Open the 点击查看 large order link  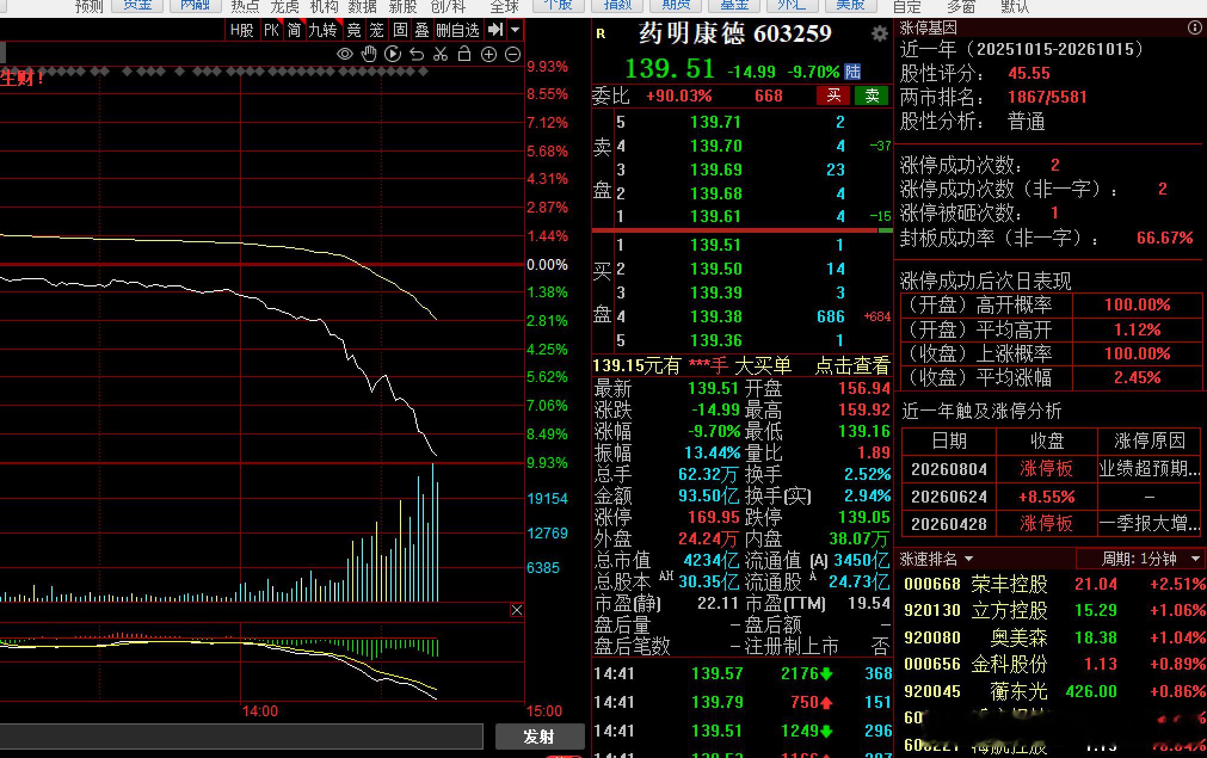[852, 365]
